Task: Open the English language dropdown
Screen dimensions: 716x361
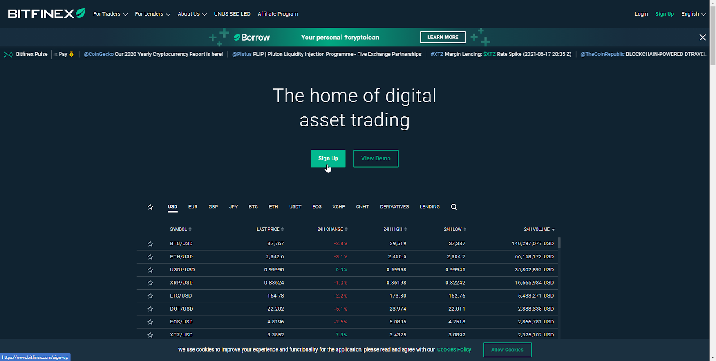Action: (693, 14)
